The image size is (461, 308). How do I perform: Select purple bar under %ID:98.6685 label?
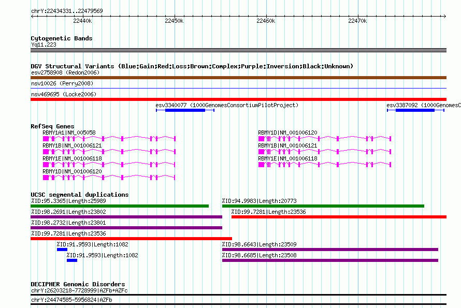coord(330,260)
